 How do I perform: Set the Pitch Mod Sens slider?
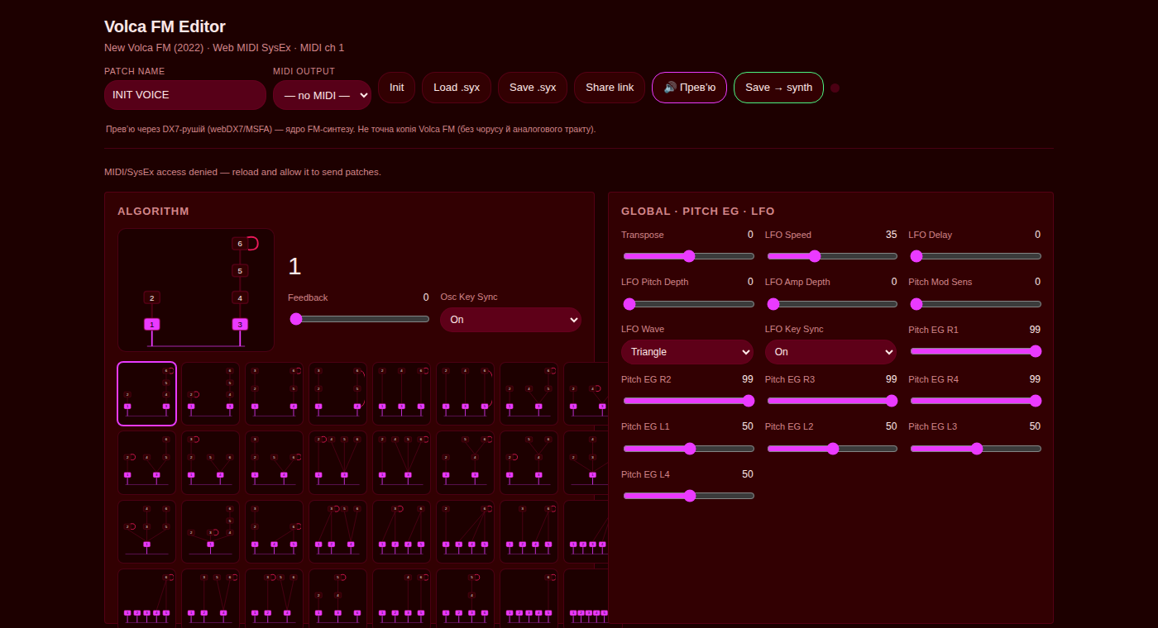(975, 304)
